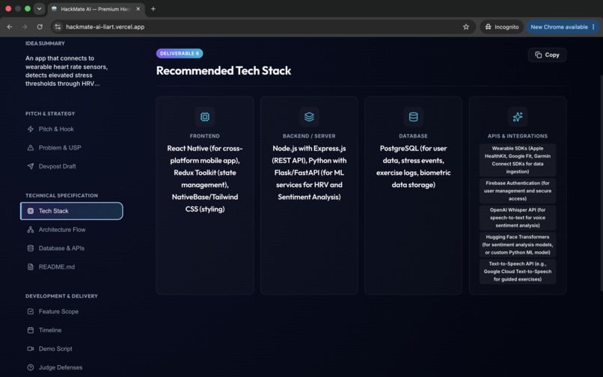Click the DEVELOPMENT & DELIVERY sidebar heading
Image resolution: width=603 pixels, height=377 pixels.
point(61,295)
